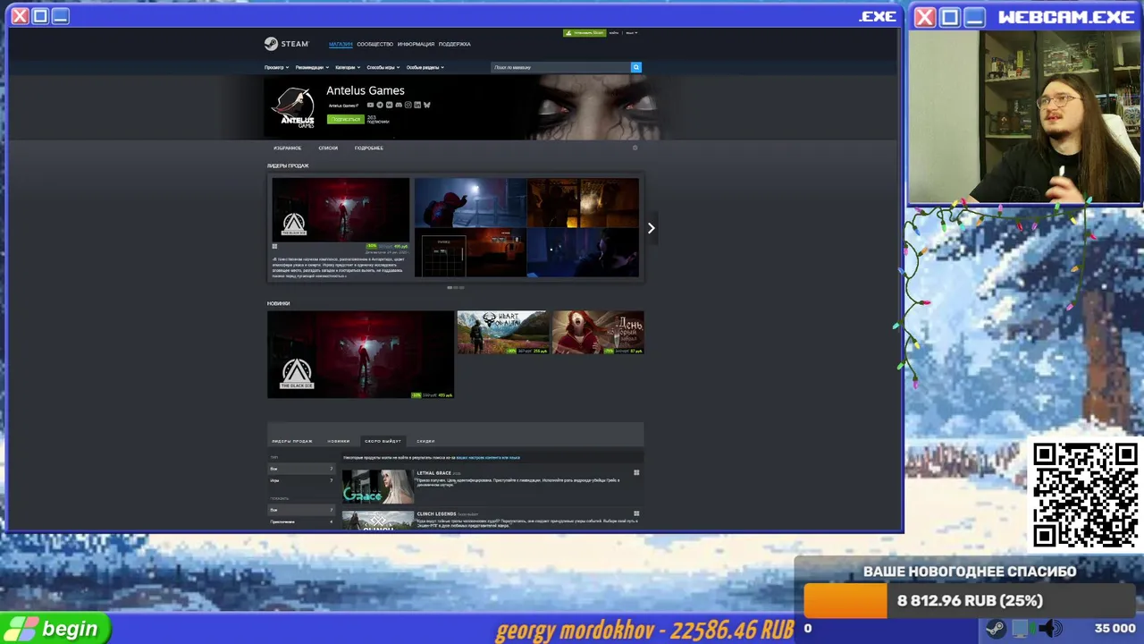
Task: Open snowy blue figure screenshot in carousel
Action: pos(470,202)
